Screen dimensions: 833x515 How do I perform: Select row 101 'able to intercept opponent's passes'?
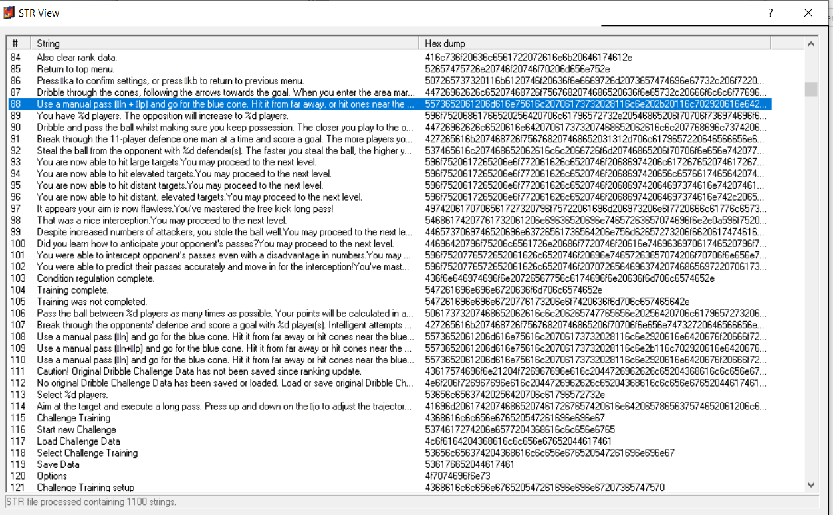pyautogui.click(x=389, y=255)
